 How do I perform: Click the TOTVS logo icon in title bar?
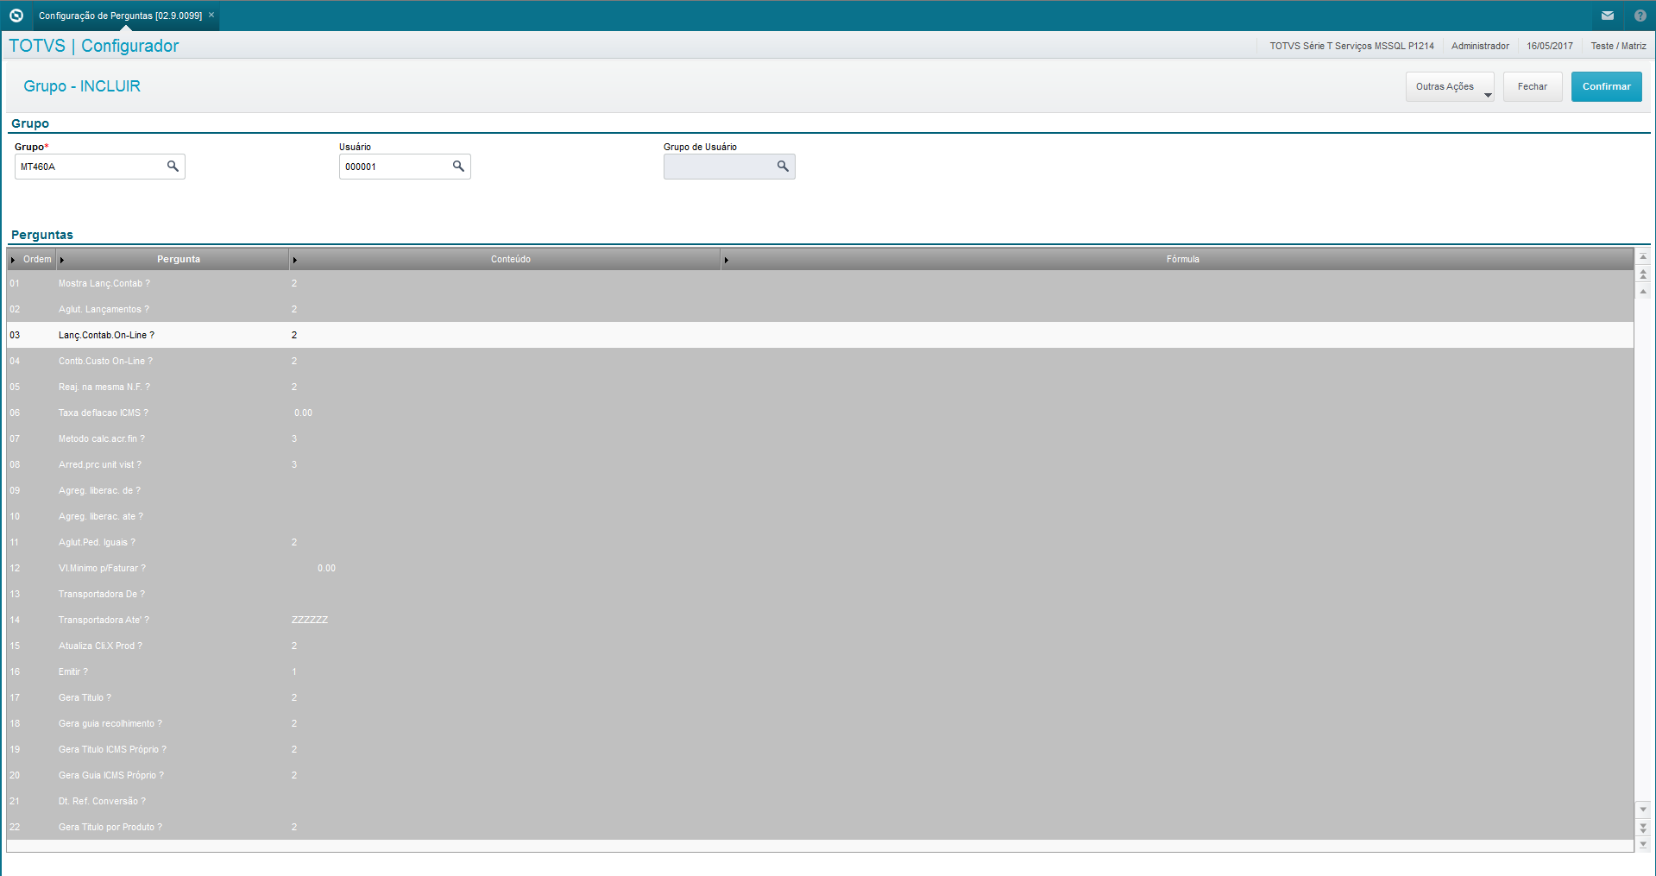coord(16,16)
